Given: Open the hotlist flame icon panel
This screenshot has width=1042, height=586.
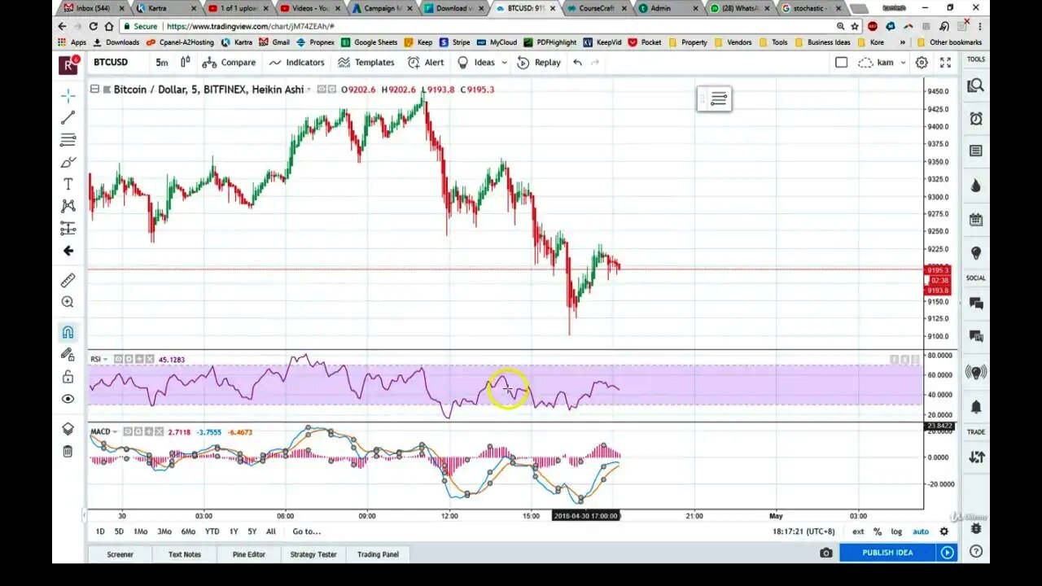Looking at the screenshot, I should [975, 186].
